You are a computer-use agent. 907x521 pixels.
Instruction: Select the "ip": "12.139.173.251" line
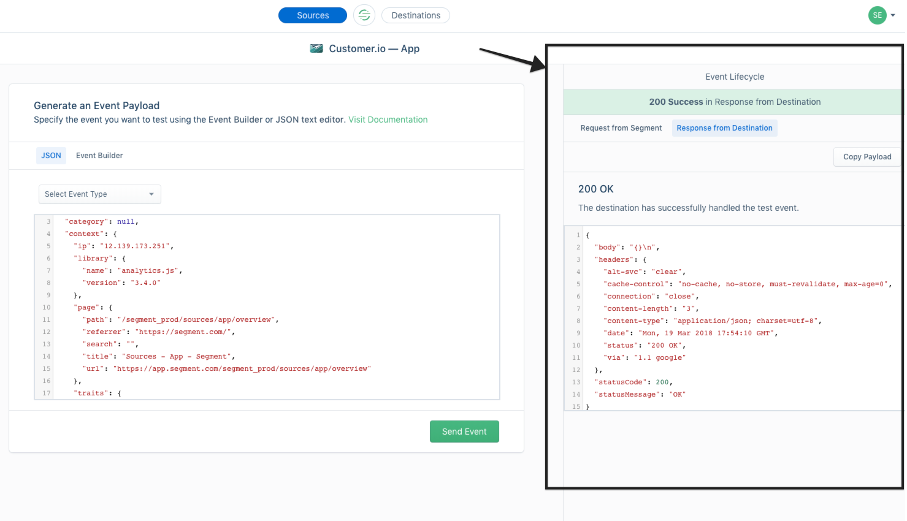(124, 246)
